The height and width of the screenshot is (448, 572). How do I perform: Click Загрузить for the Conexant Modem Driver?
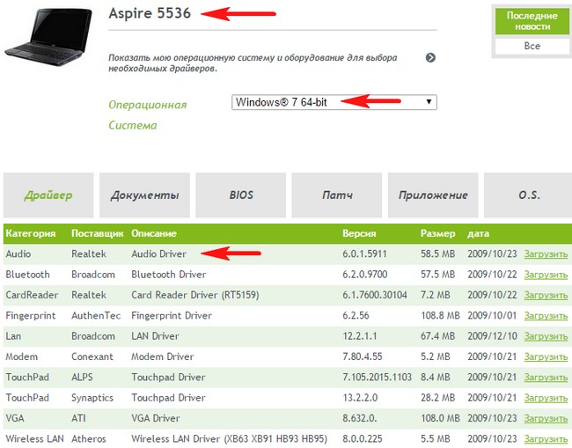click(x=546, y=356)
